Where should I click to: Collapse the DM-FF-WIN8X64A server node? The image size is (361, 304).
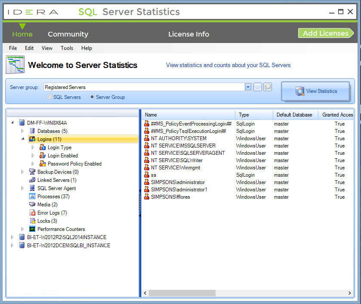pyautogui.click(x=12, y=123)
